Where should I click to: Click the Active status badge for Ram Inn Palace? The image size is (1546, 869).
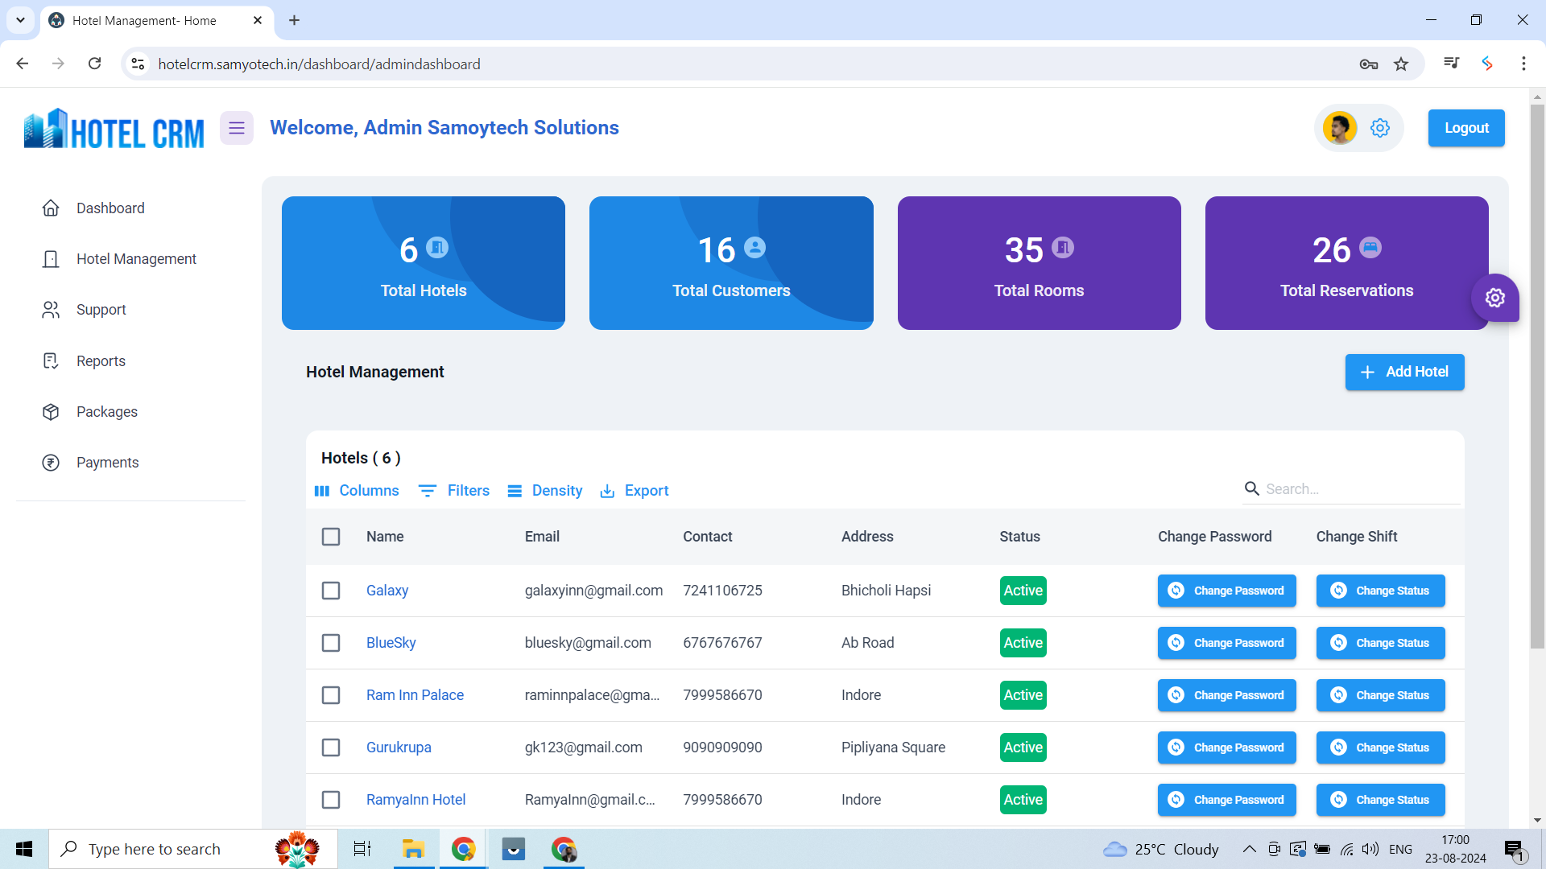click(x=1023, y=694)
